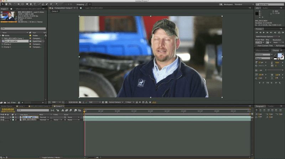Check From Current Time option
Screen dimensions: 285x159
pyautogui.click(x=256, y=46)
